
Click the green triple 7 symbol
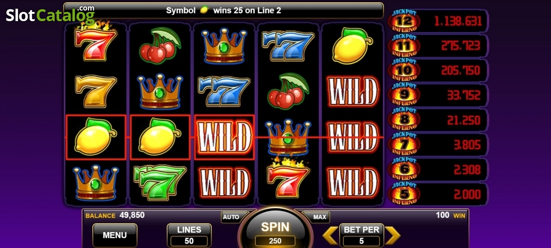click(x=160, y=180)
